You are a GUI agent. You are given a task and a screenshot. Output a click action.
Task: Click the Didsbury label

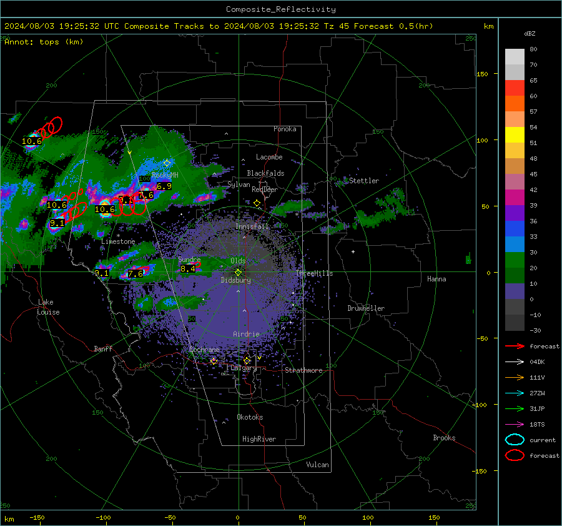[x=235, y=280]
